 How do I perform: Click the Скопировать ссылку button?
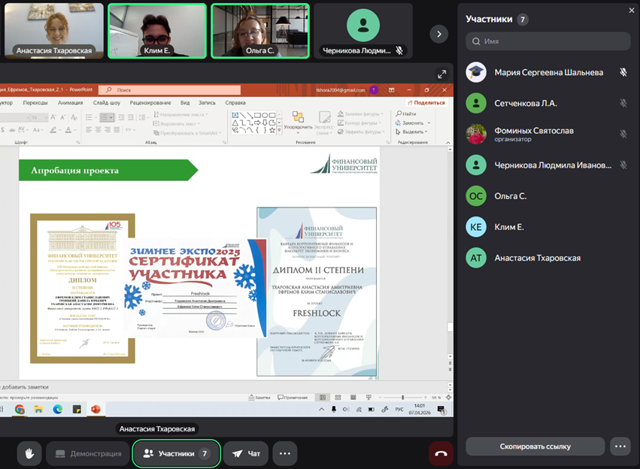535,446
